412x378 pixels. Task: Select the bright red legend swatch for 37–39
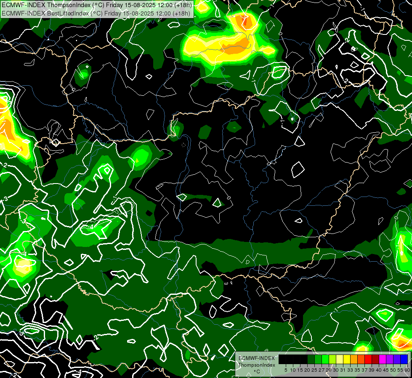coord(368,359)
